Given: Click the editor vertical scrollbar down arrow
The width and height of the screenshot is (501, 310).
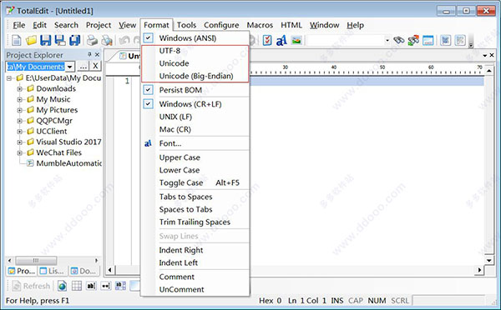Looking at the screenshot, I should click(x=489, y=260).
